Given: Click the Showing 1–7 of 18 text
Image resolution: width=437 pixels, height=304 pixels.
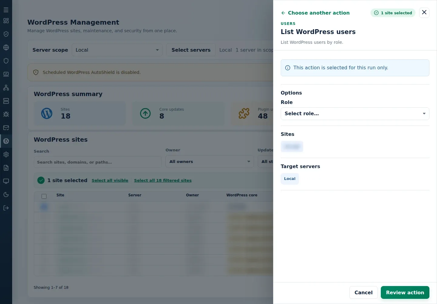Looking at the screenshot, I should [x=51, y=288].
